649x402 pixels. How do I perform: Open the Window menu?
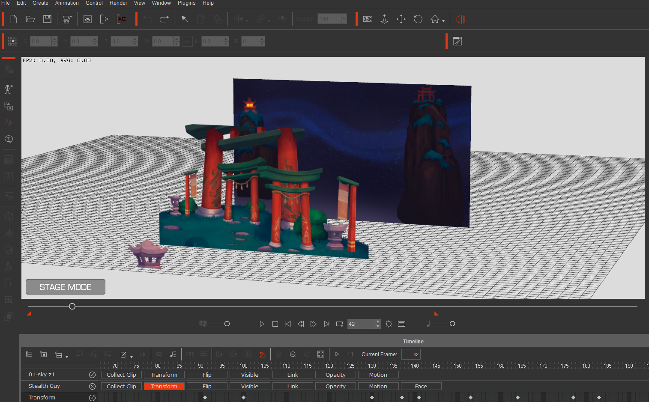coord(162,3)
